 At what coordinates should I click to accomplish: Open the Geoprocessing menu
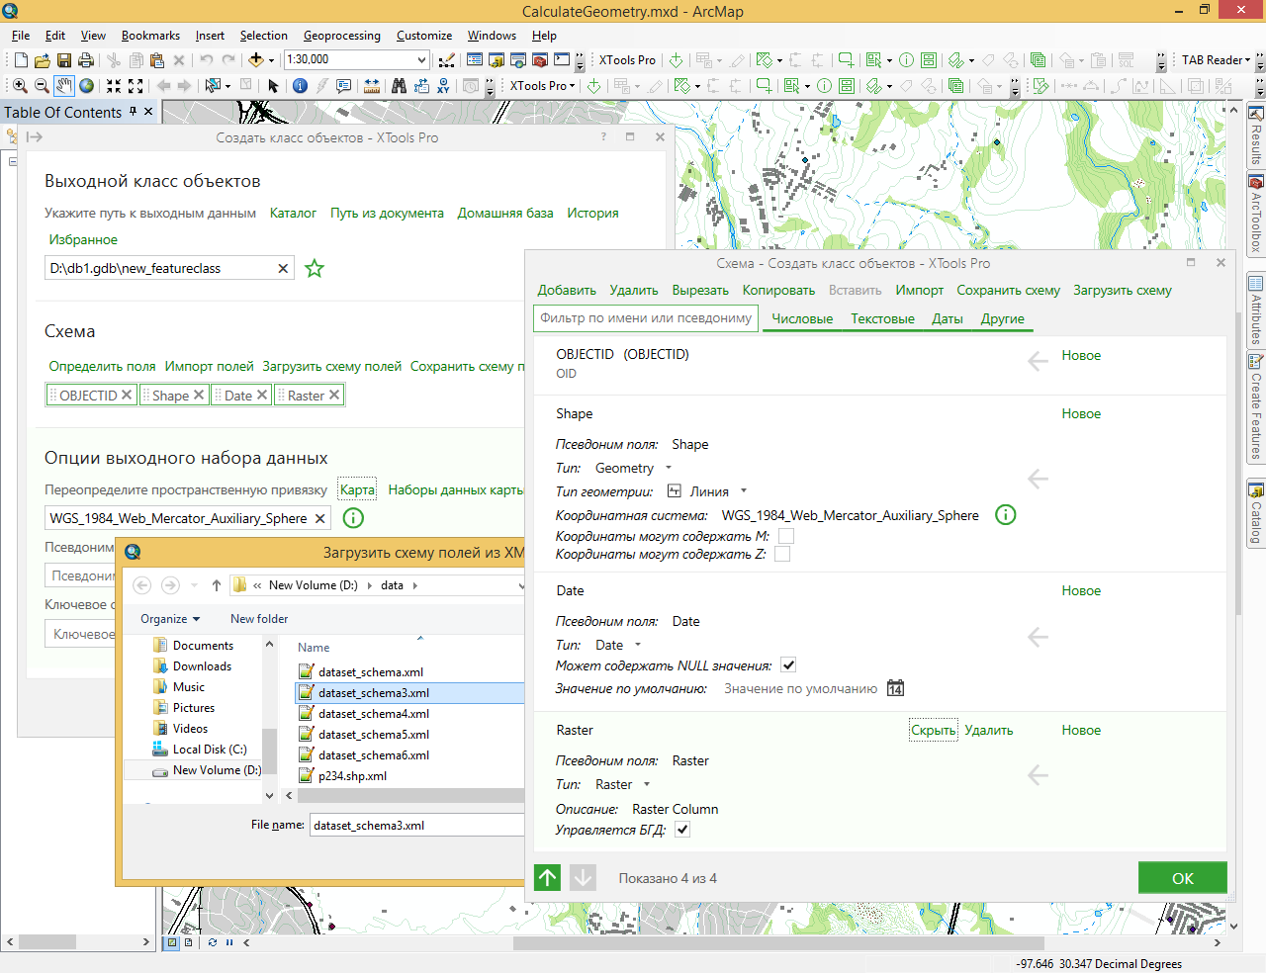pyautogui.click(x=342, y=36)
